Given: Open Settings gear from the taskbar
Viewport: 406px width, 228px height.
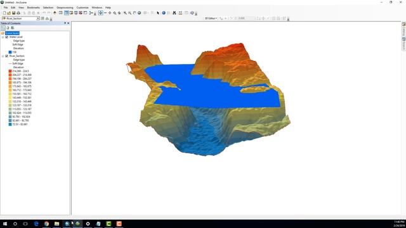Looking at the screenshot, I should 88,224.
